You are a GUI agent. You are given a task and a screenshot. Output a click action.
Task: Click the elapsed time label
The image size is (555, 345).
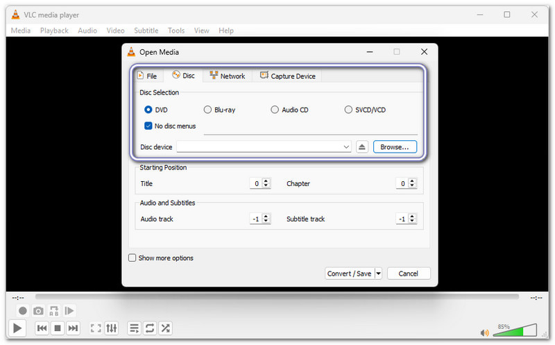click(x=18, y=298)
